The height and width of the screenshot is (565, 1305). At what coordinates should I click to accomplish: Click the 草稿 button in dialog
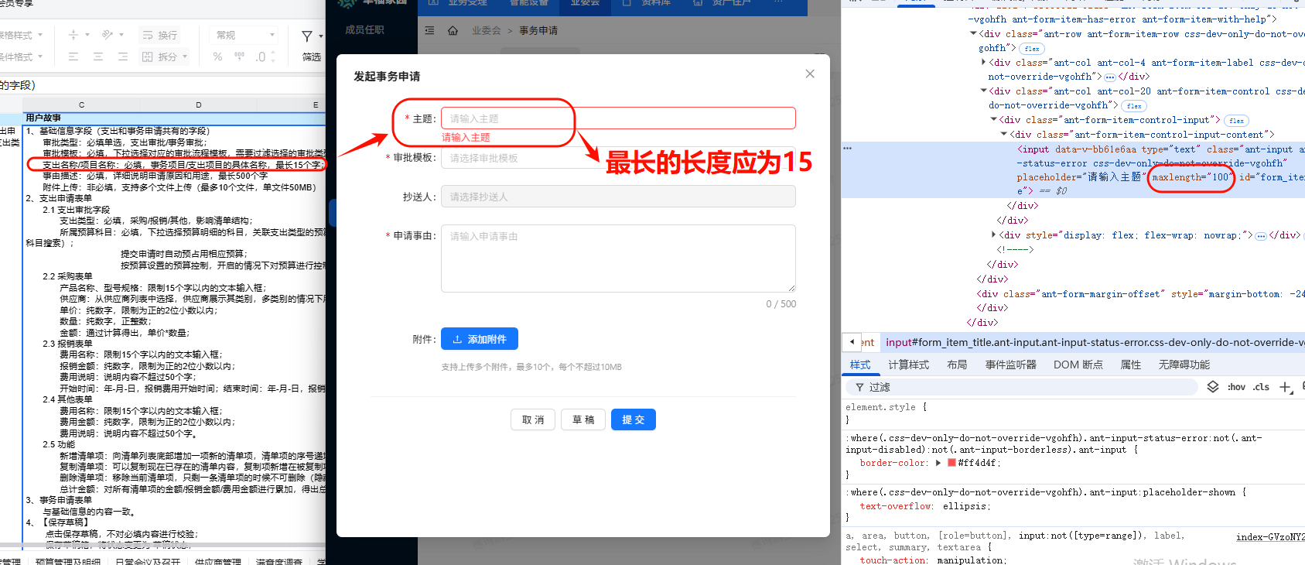click(583, 419)
